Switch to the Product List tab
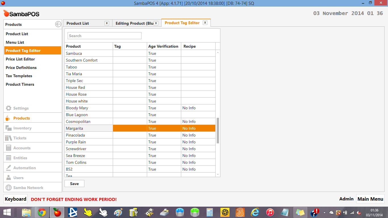 (x=78, y=23)
